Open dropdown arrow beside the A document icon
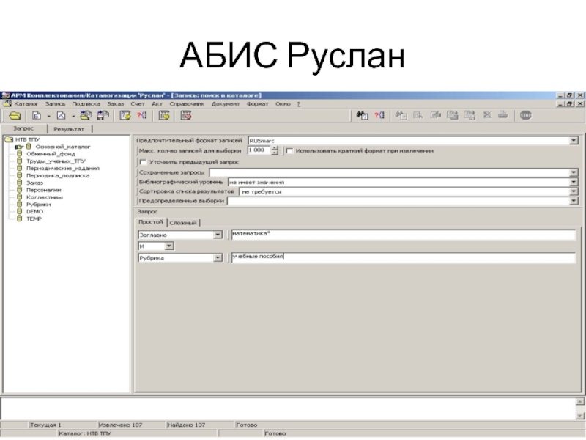Screen dimensions: 586x440 [73, 116]
